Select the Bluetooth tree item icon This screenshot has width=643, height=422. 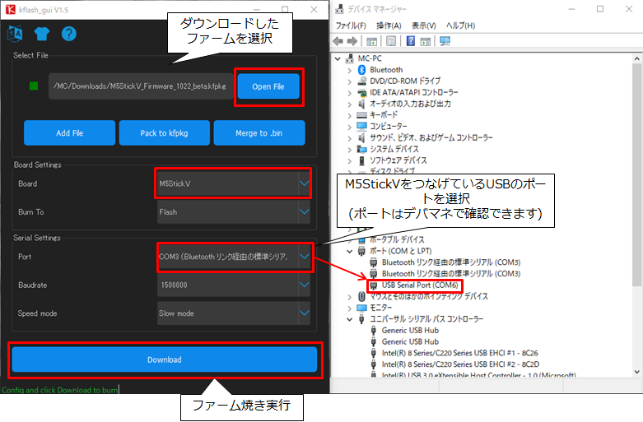[361, 70]
